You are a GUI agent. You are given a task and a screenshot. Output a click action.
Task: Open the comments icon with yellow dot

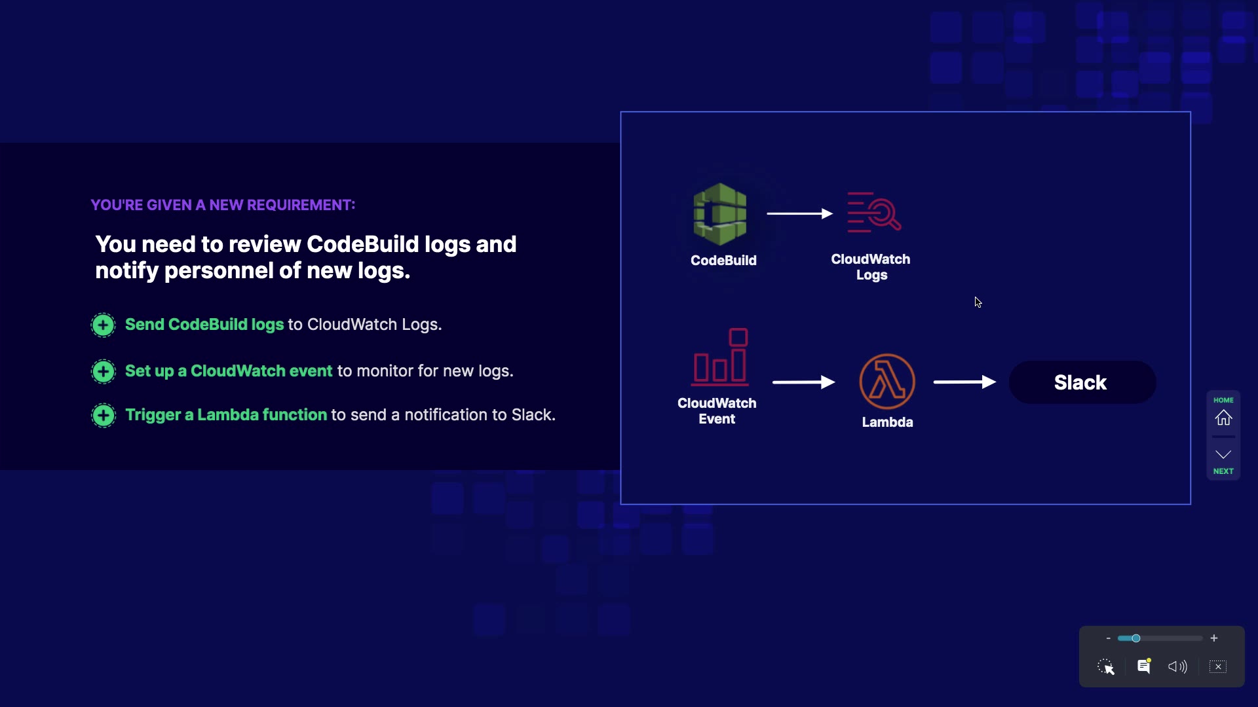pyautogui.click(x=1144, y=666)
